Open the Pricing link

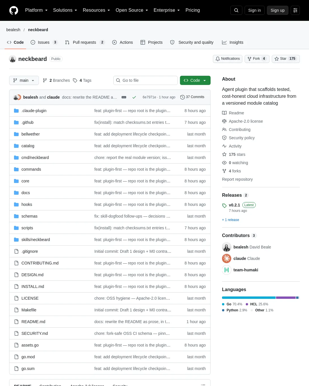193,10
